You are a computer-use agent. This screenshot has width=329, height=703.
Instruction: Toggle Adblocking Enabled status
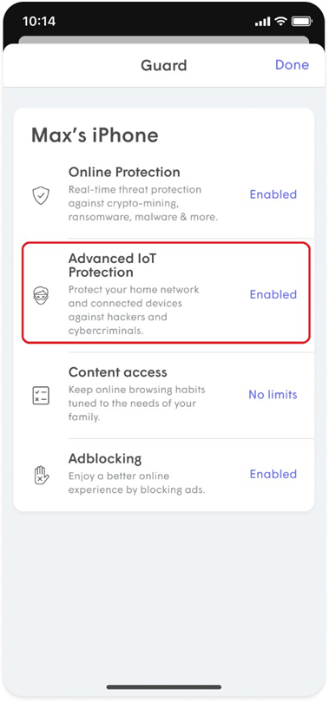click(273, 474)
